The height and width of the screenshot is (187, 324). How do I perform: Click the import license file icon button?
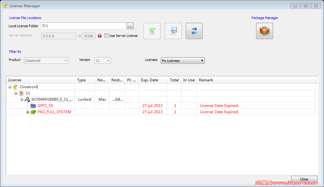tap(152, 31)
